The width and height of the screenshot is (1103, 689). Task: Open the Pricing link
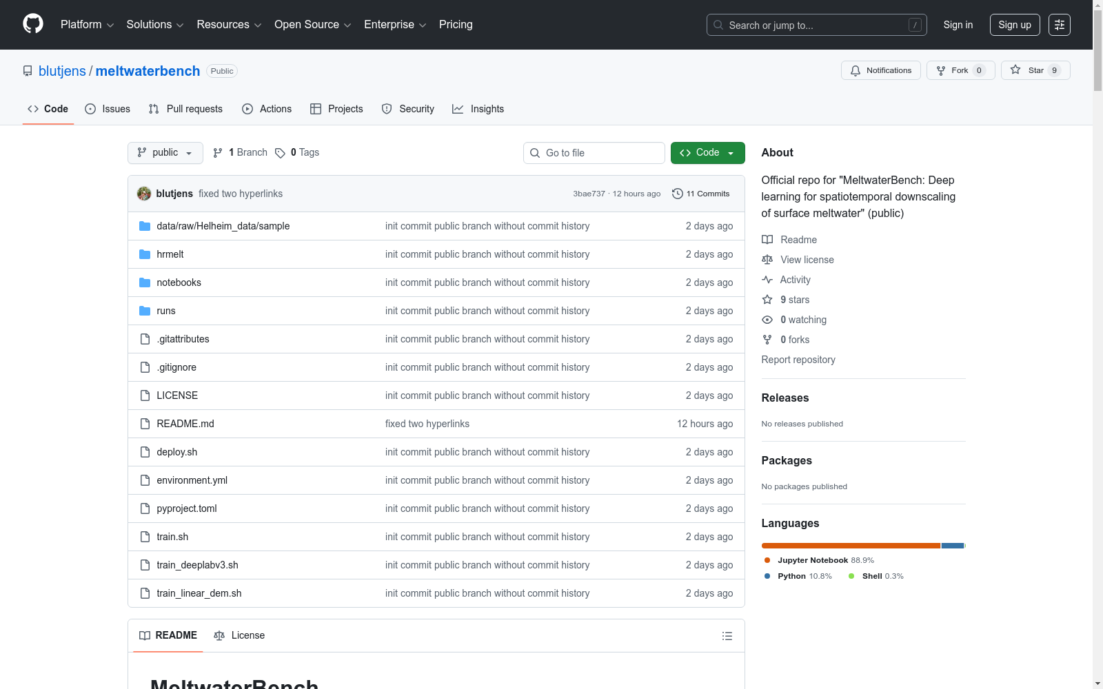click(x=456, y=25)
